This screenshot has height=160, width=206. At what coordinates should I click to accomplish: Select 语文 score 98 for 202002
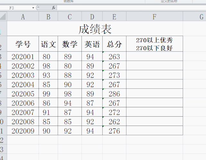[48, 66]
